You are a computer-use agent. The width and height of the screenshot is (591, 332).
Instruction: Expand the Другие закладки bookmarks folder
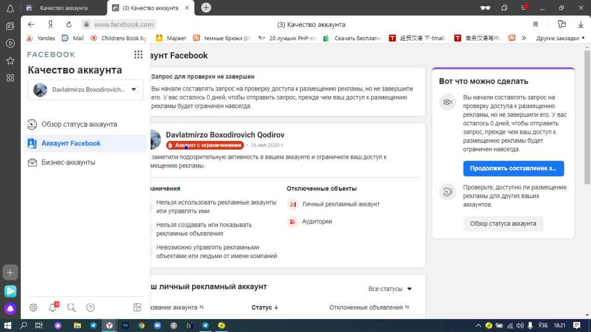coord(561,38)
